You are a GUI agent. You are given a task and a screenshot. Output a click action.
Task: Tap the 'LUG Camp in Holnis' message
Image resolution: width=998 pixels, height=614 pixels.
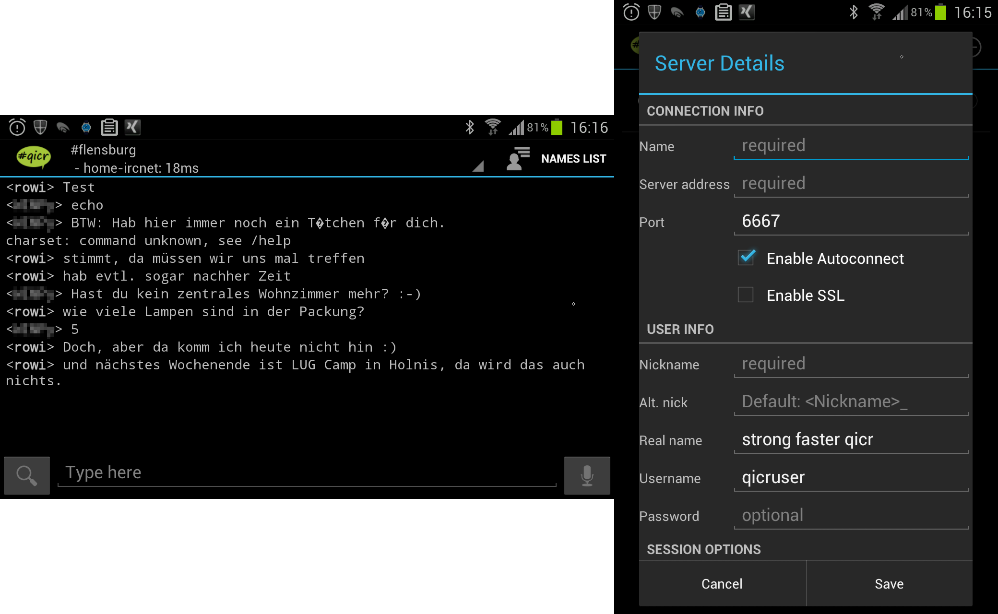pyautogui.click(x=295, y=373)
